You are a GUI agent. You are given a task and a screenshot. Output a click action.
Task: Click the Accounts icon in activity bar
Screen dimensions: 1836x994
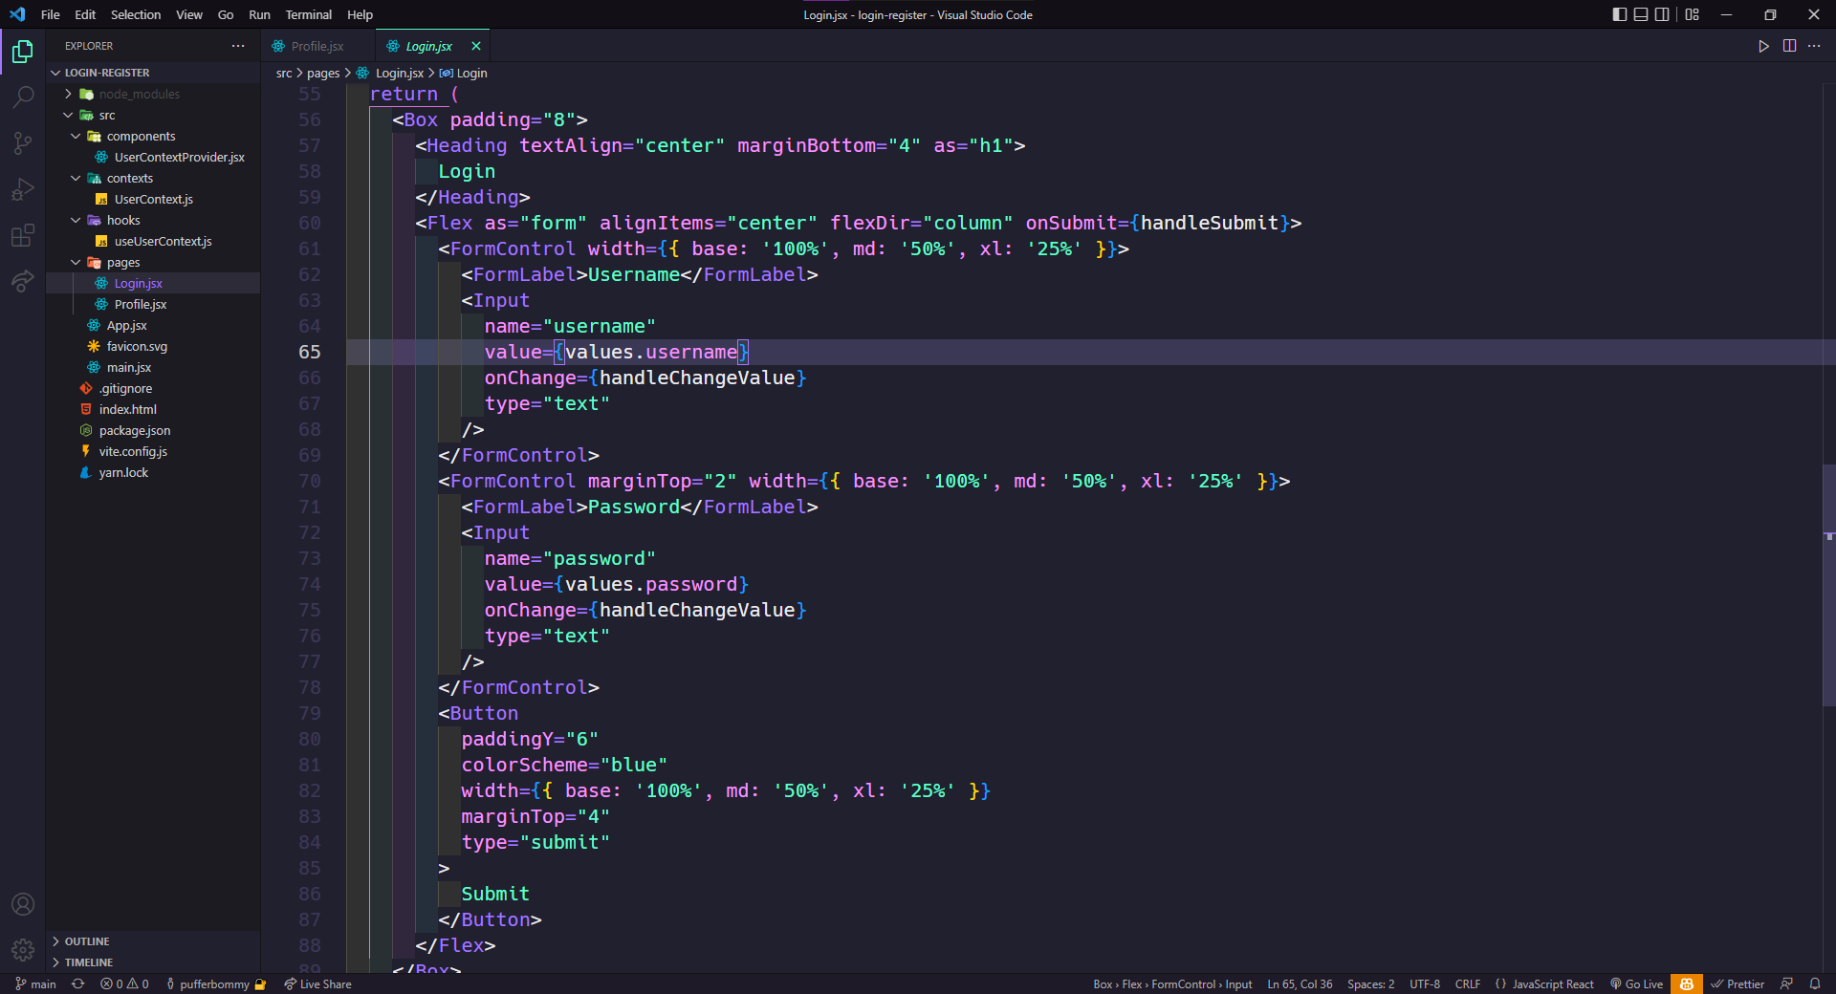click(x=23, y=904)
